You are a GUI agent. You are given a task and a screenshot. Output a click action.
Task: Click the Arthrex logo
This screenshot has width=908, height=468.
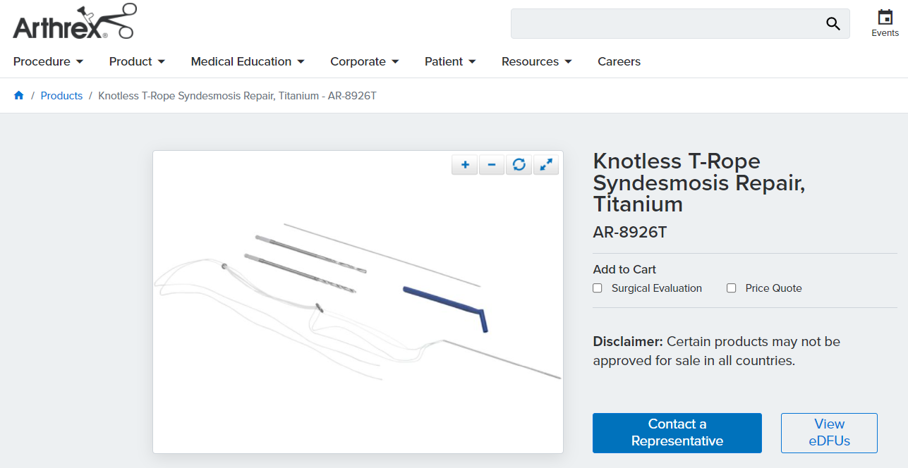click(74, 22)
